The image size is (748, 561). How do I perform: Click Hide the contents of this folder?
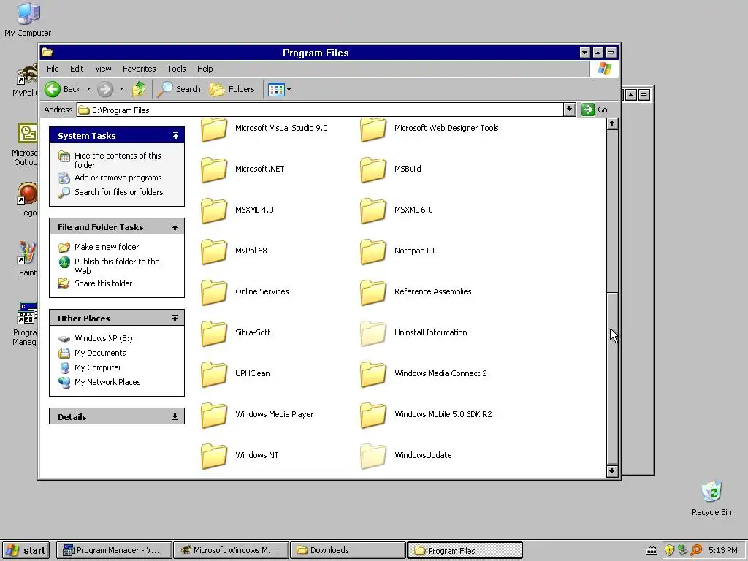pyautogui.click(x=118, y=160)
